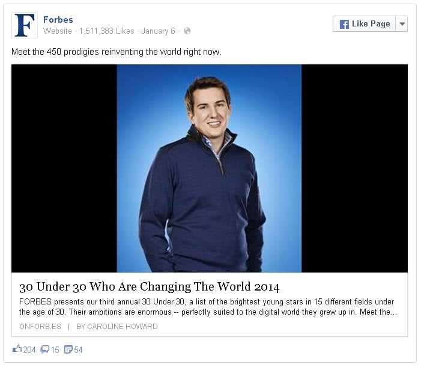Open the Forbes page name link

(58, 20)
